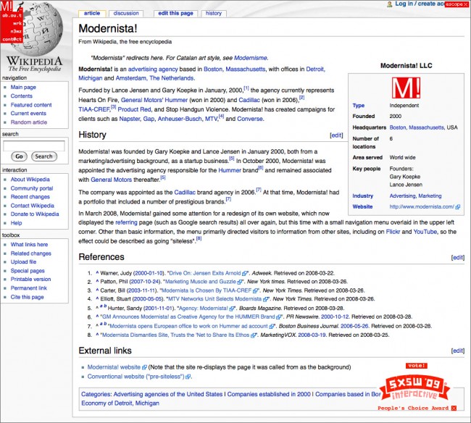Switch to the discussion tab
471x423 pixels.
[x=126, y=13]
